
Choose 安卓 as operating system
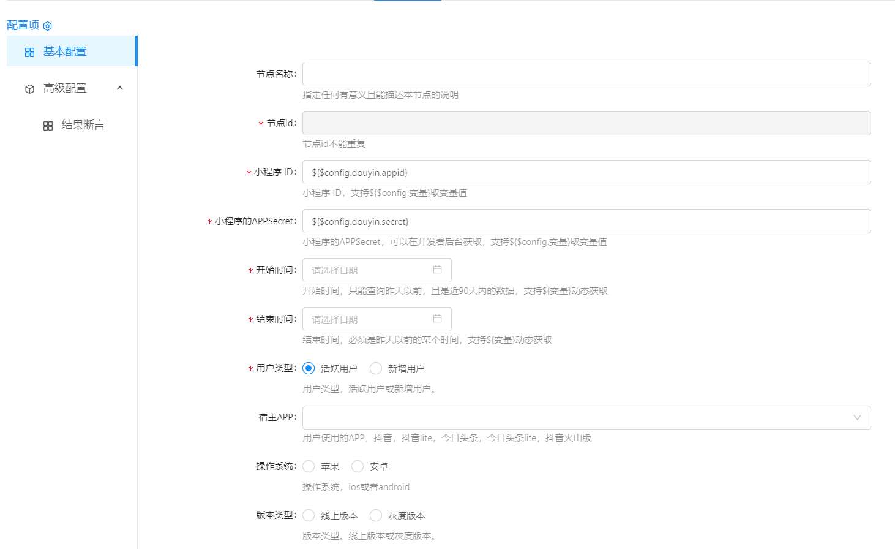(x=358, y=466)
